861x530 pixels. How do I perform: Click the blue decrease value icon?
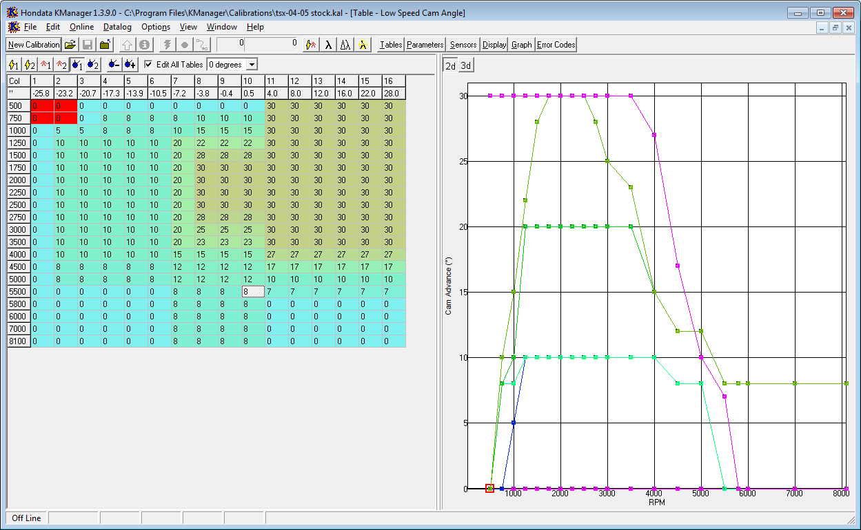(114, 65)
